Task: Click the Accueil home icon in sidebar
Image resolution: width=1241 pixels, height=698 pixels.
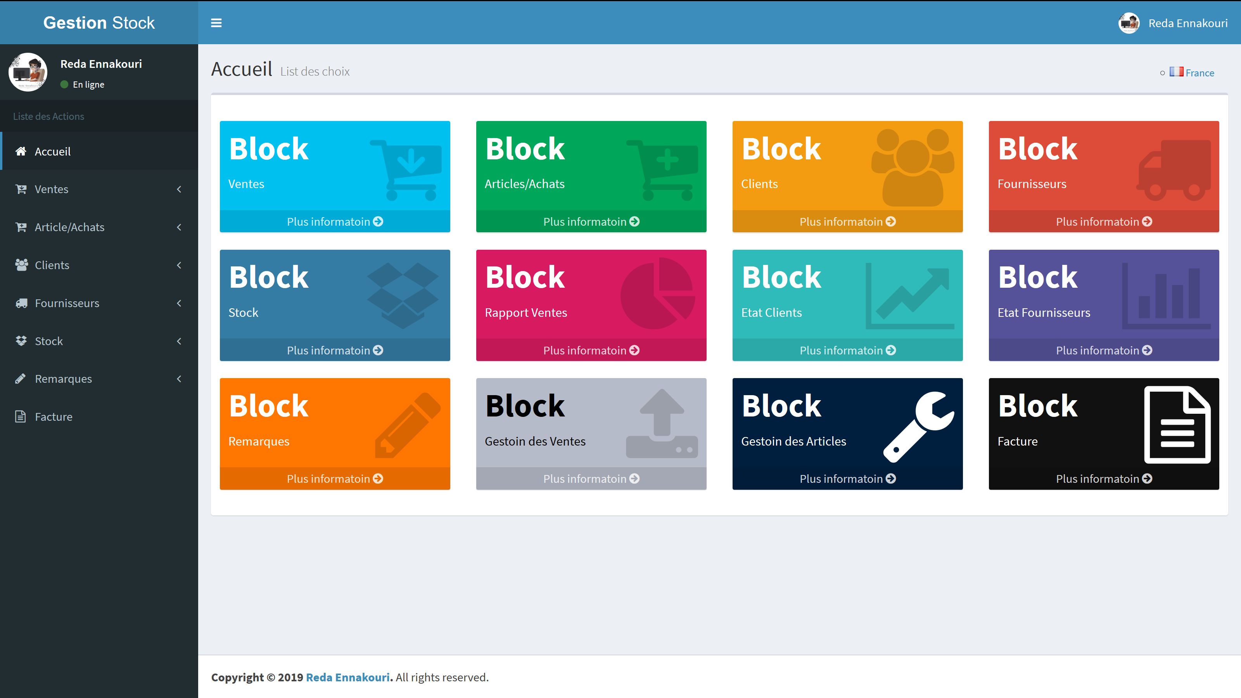Action: pyautogui.click(x=20, y=151)
